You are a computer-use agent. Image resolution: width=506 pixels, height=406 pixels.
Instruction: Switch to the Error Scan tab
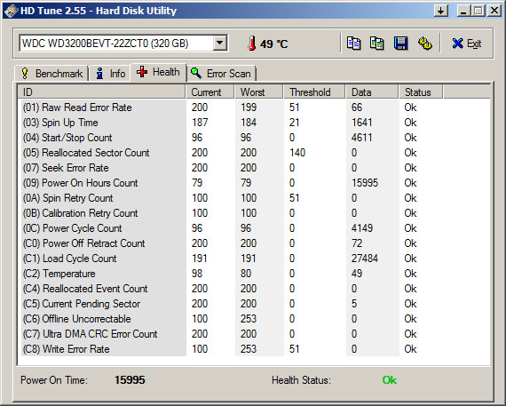pos(222,74)
